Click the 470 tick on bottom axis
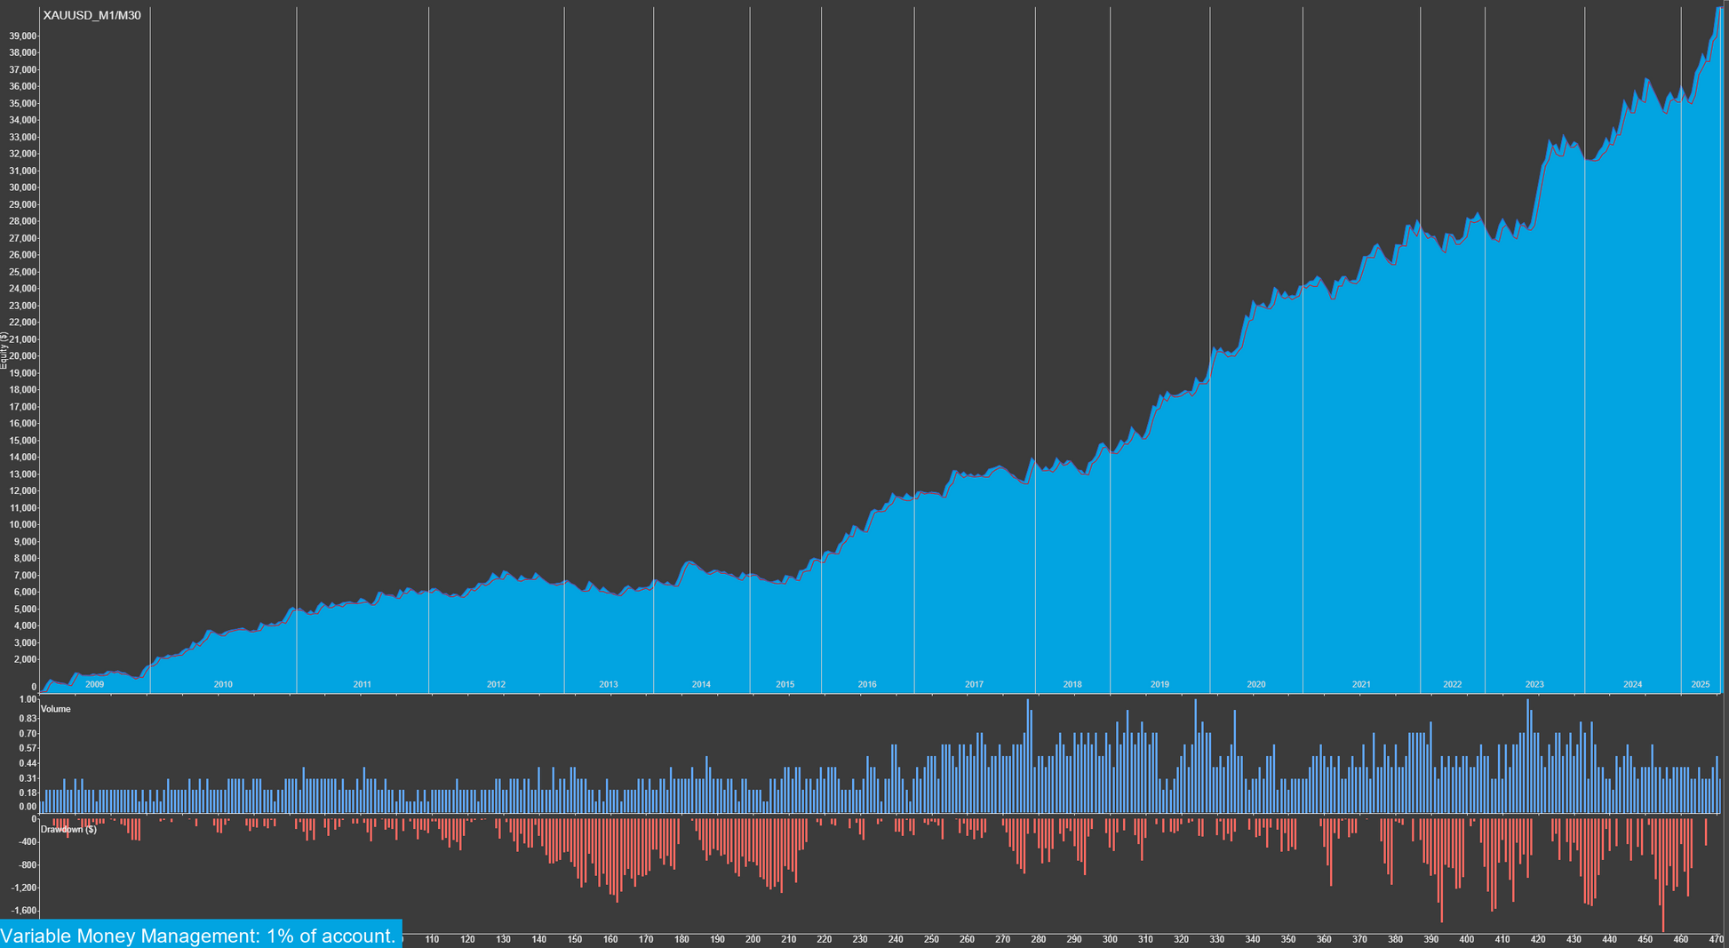Viewport: 1729px width, 948px height. [x=1716, y=939]
